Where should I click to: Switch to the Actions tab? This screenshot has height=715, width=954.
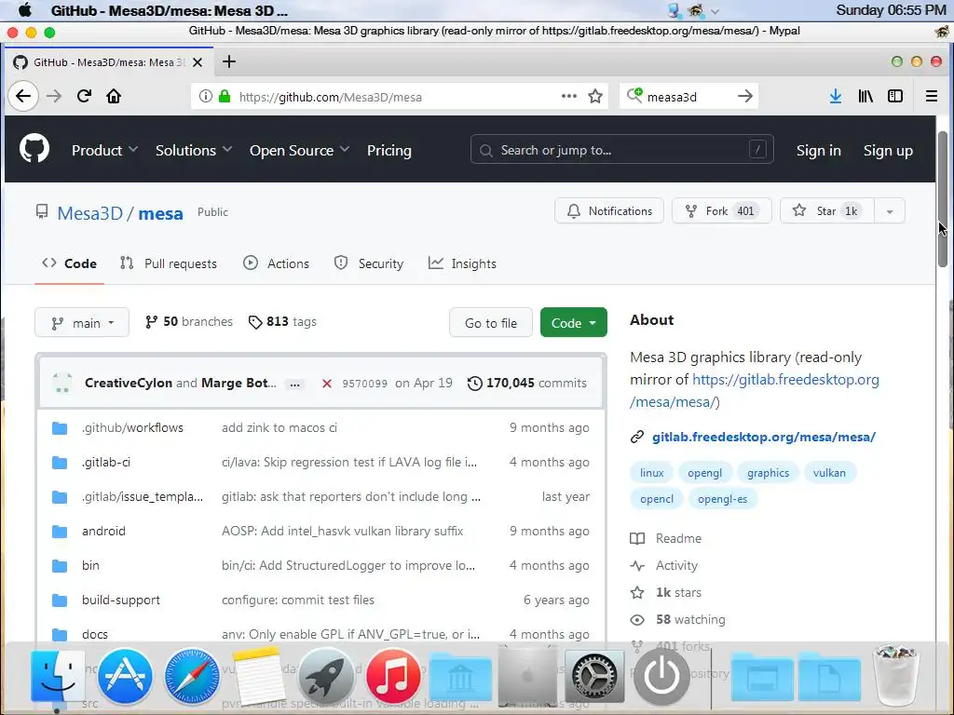click(276, 263)
